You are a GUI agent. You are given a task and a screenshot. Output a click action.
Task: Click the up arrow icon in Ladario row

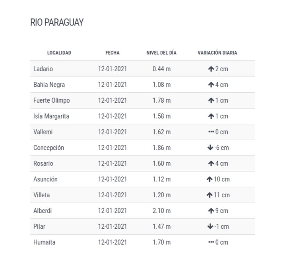211,69
